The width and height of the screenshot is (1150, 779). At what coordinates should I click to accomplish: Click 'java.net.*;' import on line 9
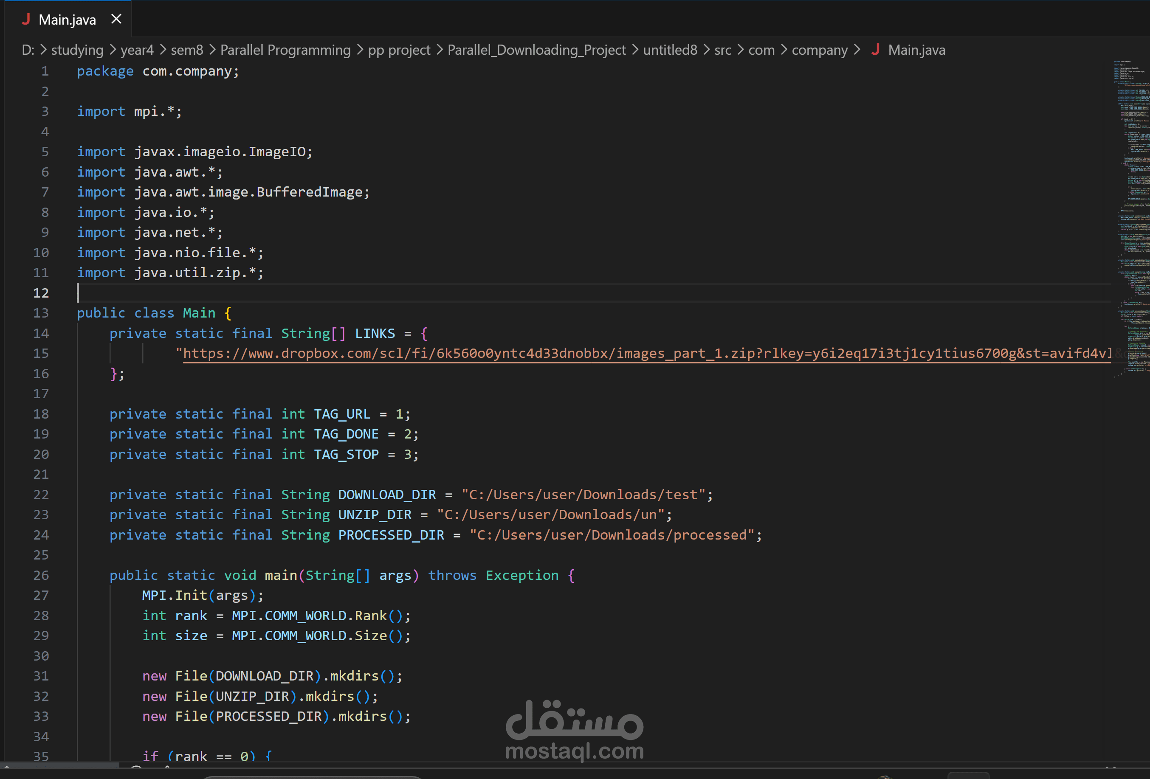pos(179,233)
